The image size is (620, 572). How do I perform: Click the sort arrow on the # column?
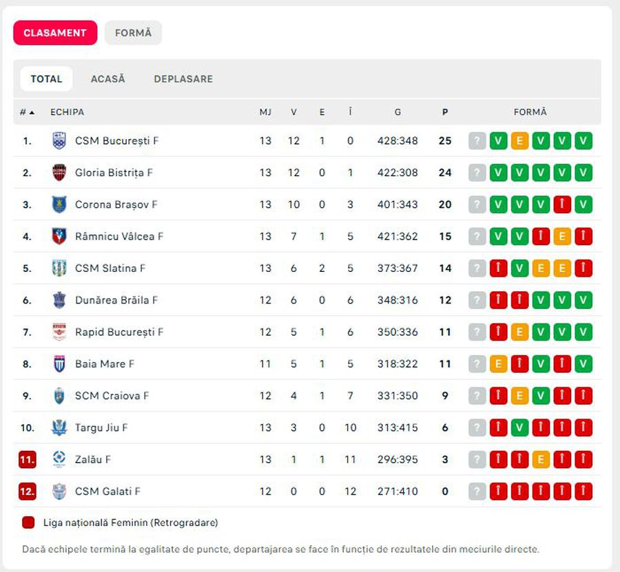(30, 112)
